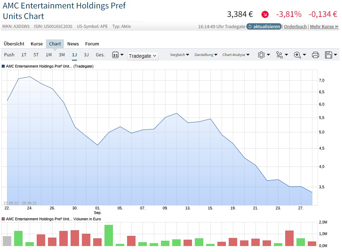Viewport: 342px width, 252px height.
Task: Click the (Tradegate) price legend label
Action: click(83, 66)
